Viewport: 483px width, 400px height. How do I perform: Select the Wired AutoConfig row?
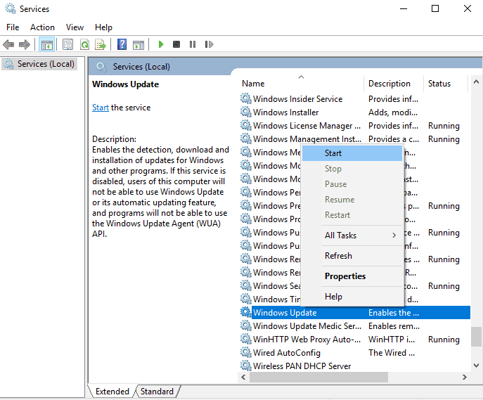point(354,353)
